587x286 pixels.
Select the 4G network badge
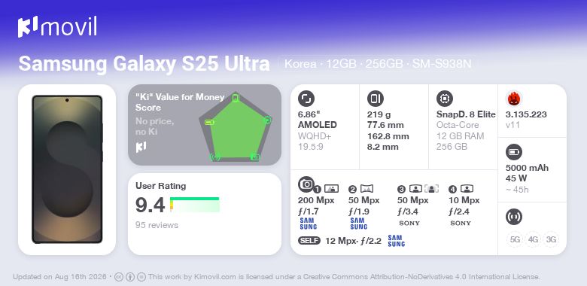[x=533, y=239]
